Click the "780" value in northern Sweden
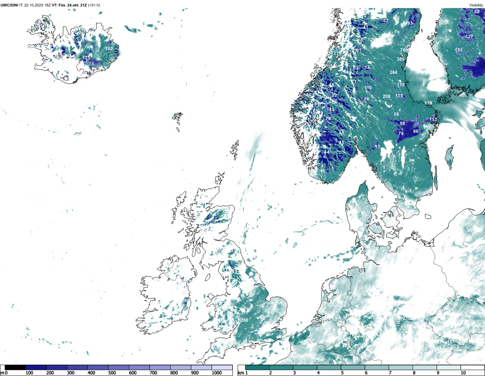Image resolution: width=485 pixels, height=376 pixels. [404, 50]
